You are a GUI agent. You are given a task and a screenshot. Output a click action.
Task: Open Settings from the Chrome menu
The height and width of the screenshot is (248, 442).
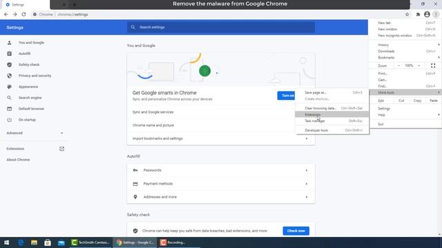click(405, 109)
